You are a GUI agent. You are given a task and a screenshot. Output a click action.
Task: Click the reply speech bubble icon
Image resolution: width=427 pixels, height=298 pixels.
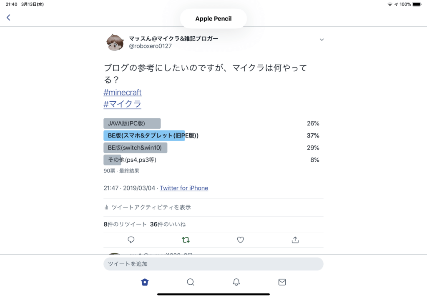click(131, 240)
